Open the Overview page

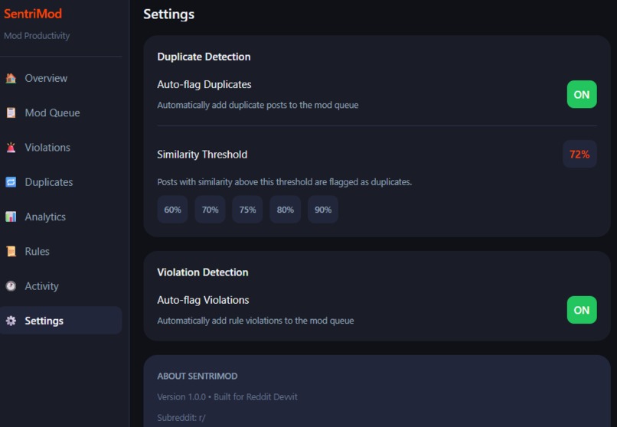coord(61,78)
